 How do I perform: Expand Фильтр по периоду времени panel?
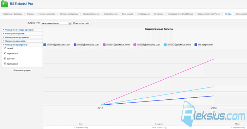22,30
